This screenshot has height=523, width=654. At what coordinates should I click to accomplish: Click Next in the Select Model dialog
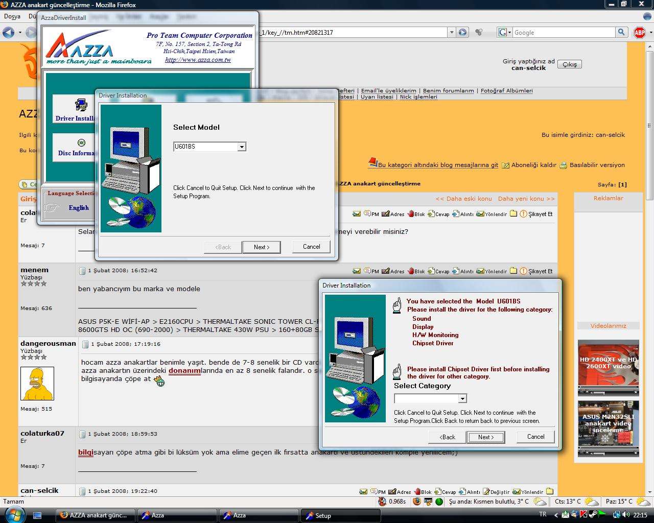[x=261, y=247]
